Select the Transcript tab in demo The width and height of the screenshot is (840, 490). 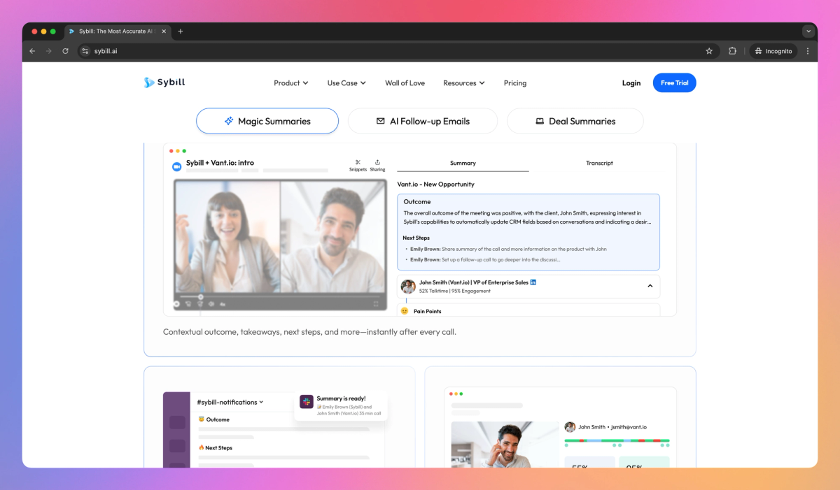pyautogui.click(x=599, y=163)
